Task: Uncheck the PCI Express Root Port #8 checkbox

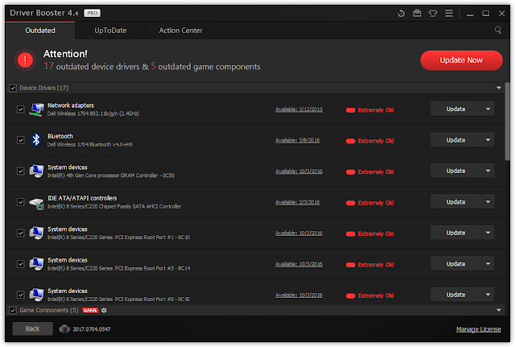Action: coord(21,295)
